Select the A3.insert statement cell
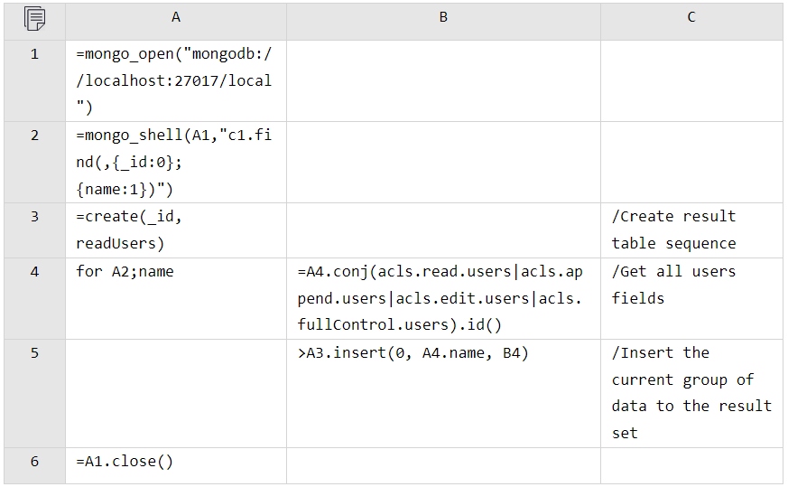 pos(443,393)
